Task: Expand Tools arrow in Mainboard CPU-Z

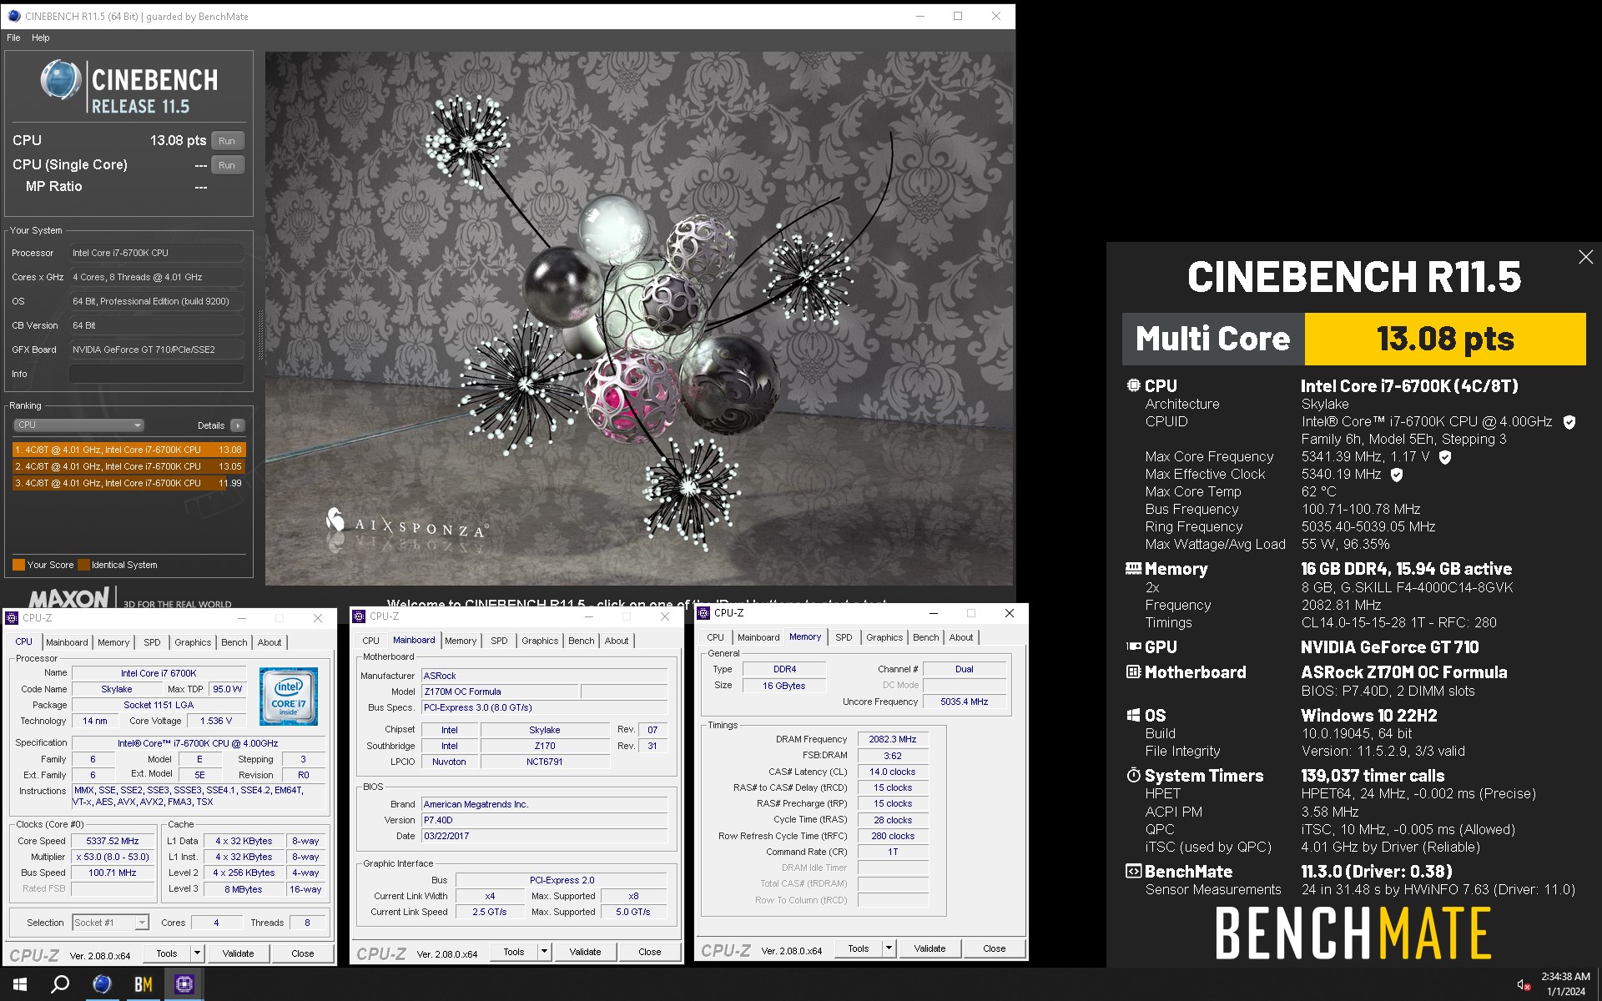Action: pyautogui.click(x=544, y=951)
